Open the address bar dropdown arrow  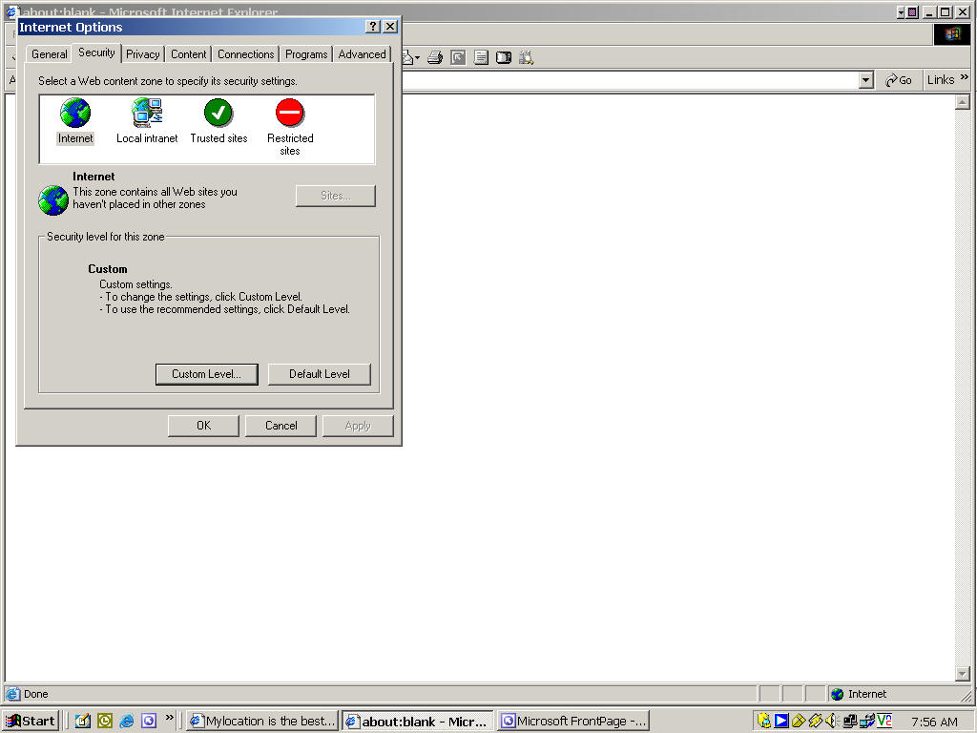(865, 80)
